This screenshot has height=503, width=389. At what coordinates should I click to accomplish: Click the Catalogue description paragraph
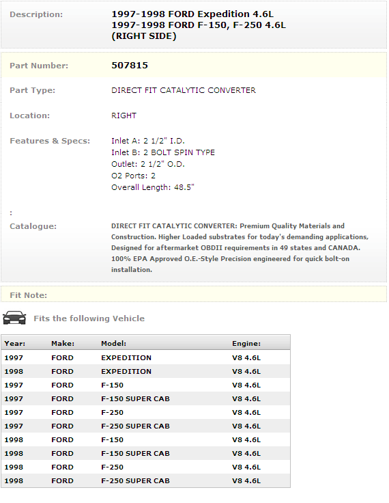(240, 247)
